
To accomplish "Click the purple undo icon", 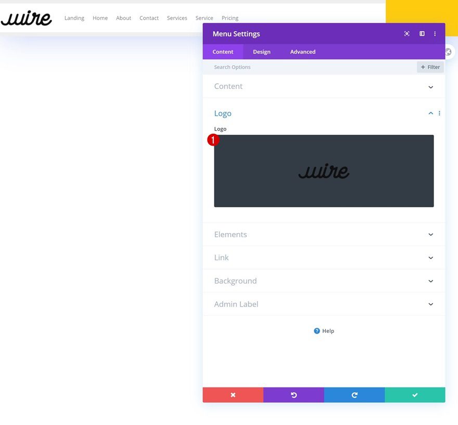I will 294,394.
